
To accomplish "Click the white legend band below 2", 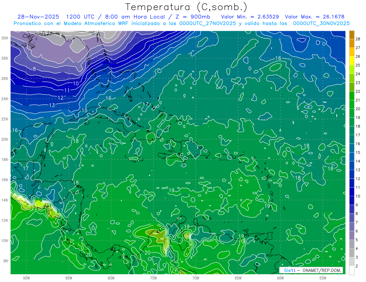I will 352,270.
